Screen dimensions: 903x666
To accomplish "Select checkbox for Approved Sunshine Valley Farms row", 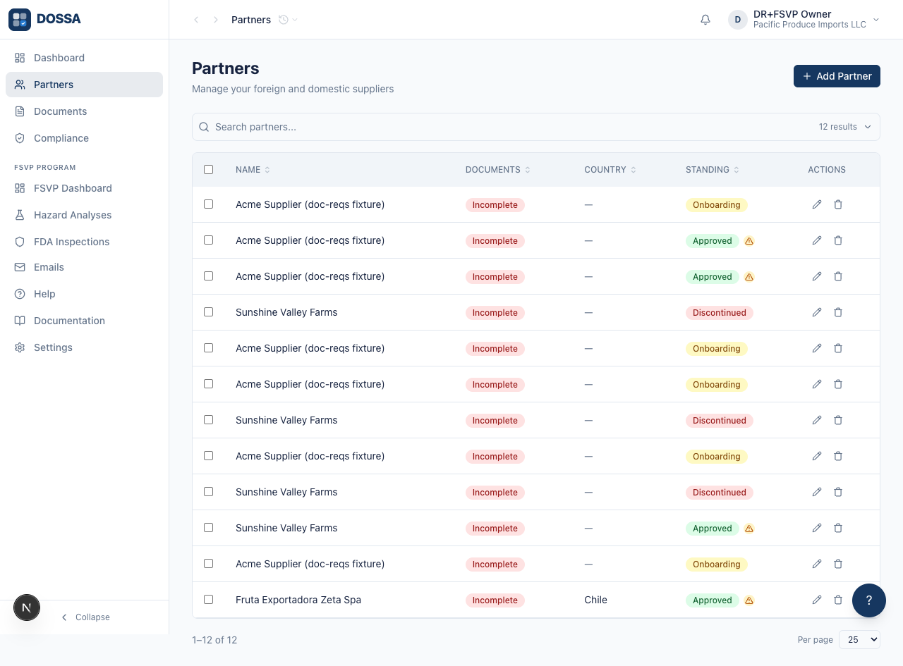I will [x=208, y=527].
